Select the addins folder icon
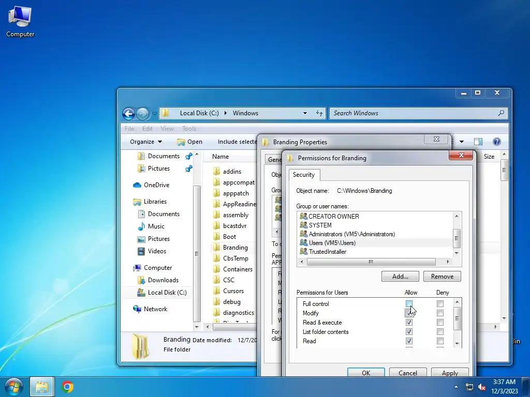Viewport: 530px width, 397px height. 217,172
